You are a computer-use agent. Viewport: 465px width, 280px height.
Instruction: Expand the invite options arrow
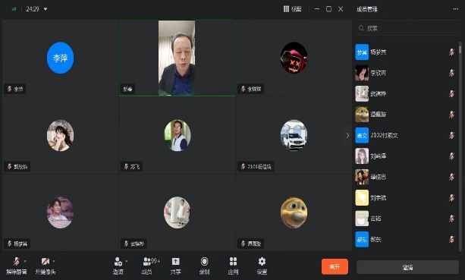(127, 261)
